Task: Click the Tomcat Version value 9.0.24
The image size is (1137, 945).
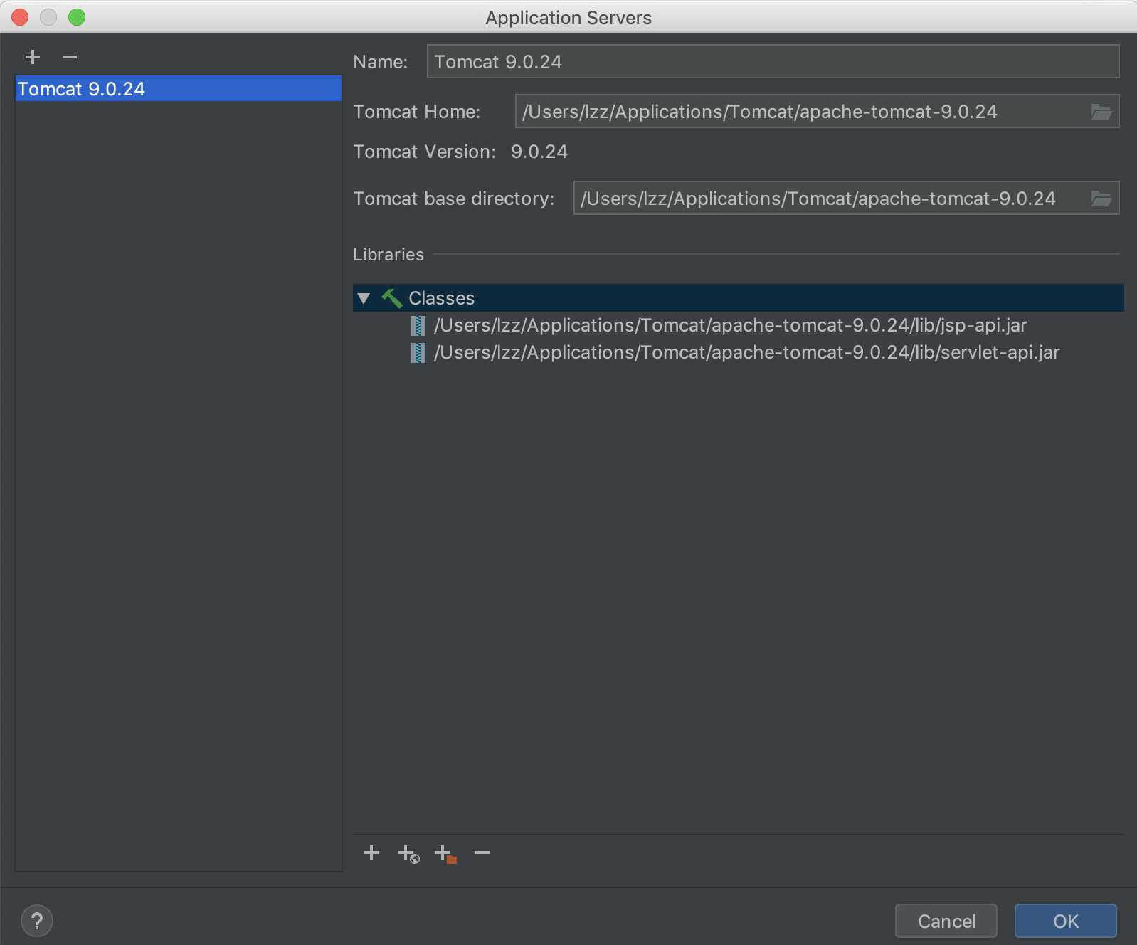Action: (x=539, y=152)
